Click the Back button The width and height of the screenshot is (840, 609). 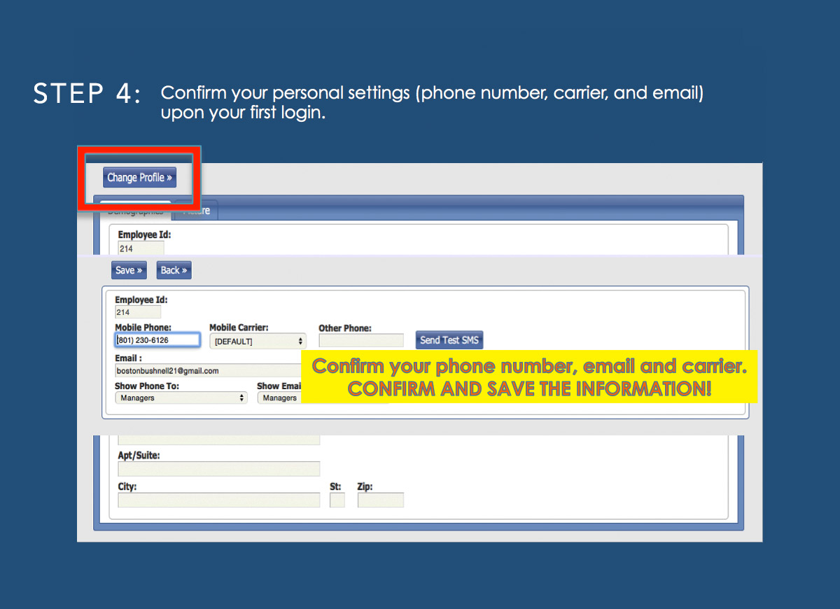pos(174,270)
